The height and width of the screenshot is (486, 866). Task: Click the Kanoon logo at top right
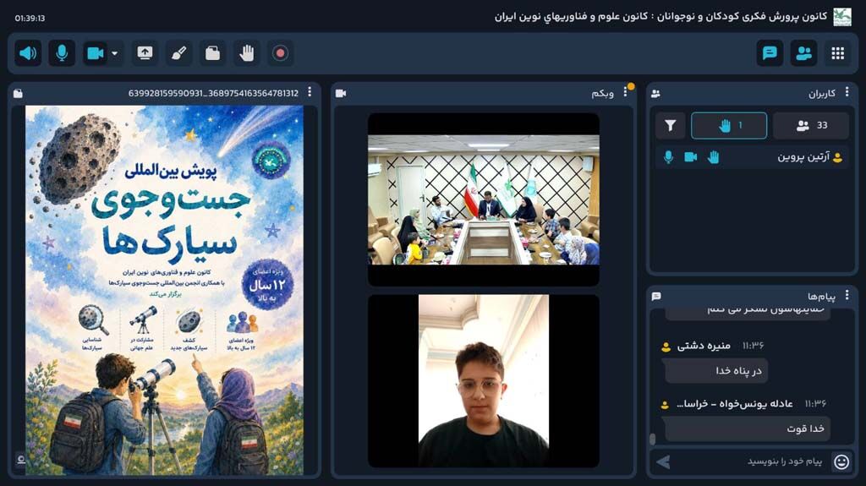coord(842,17)
